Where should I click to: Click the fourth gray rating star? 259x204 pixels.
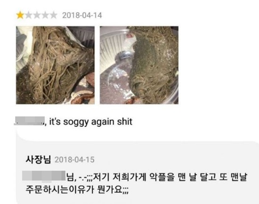(x=45, y=15)
